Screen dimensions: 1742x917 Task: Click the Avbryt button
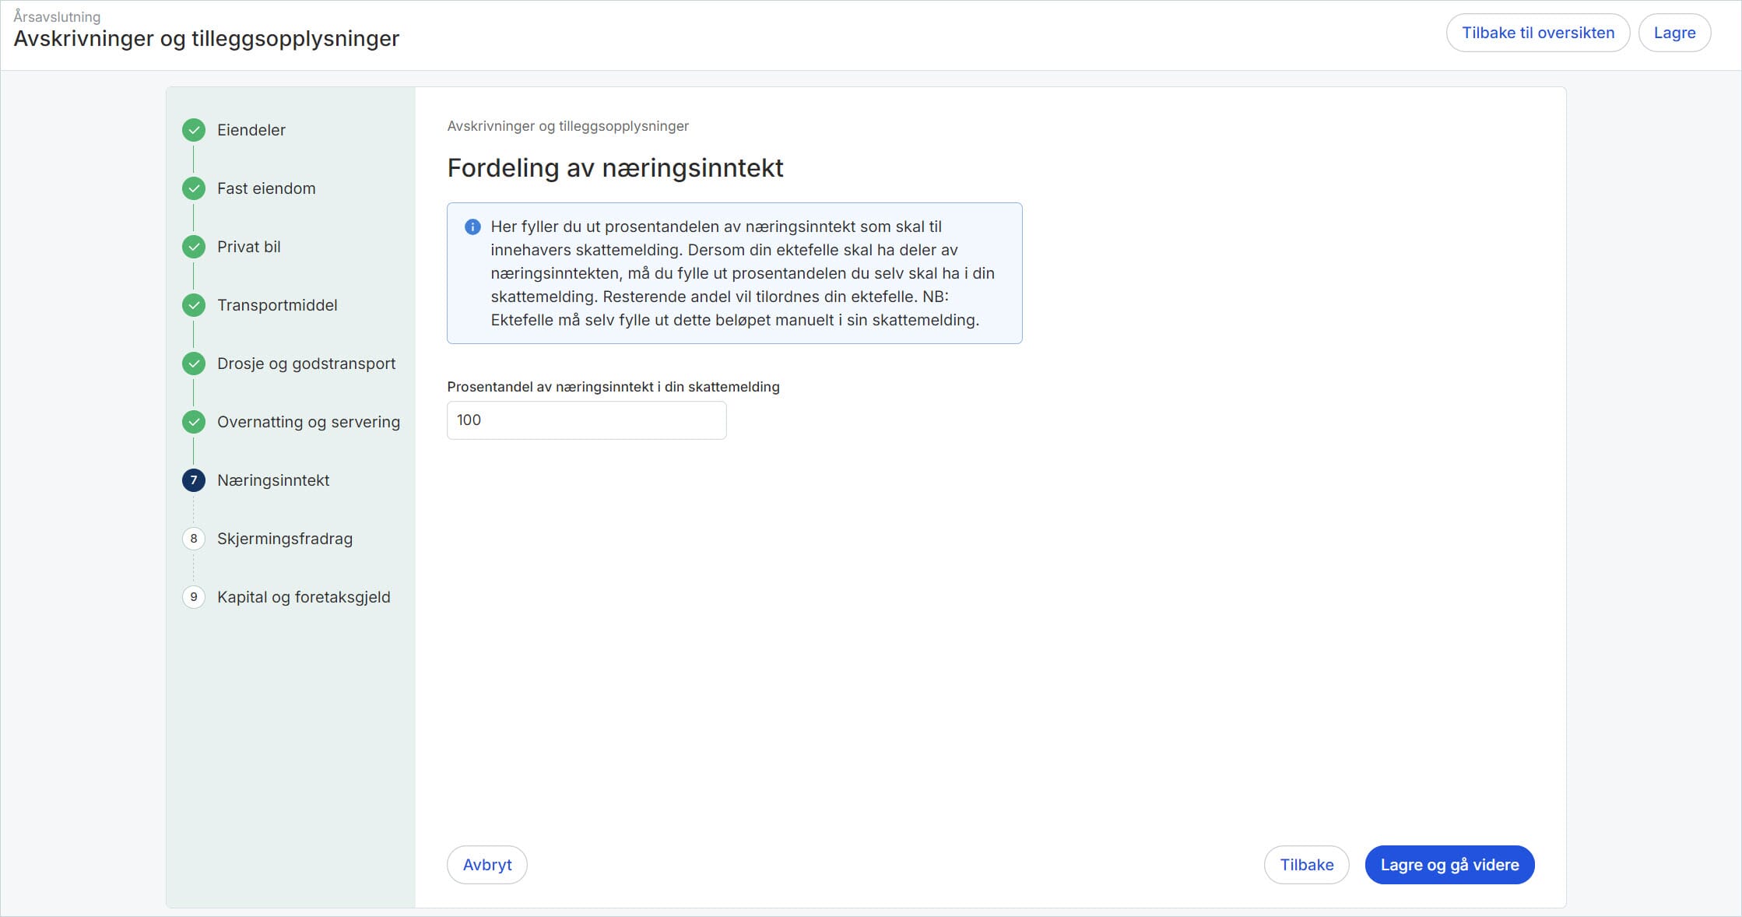pyautogui.click(x=487, y=865)
